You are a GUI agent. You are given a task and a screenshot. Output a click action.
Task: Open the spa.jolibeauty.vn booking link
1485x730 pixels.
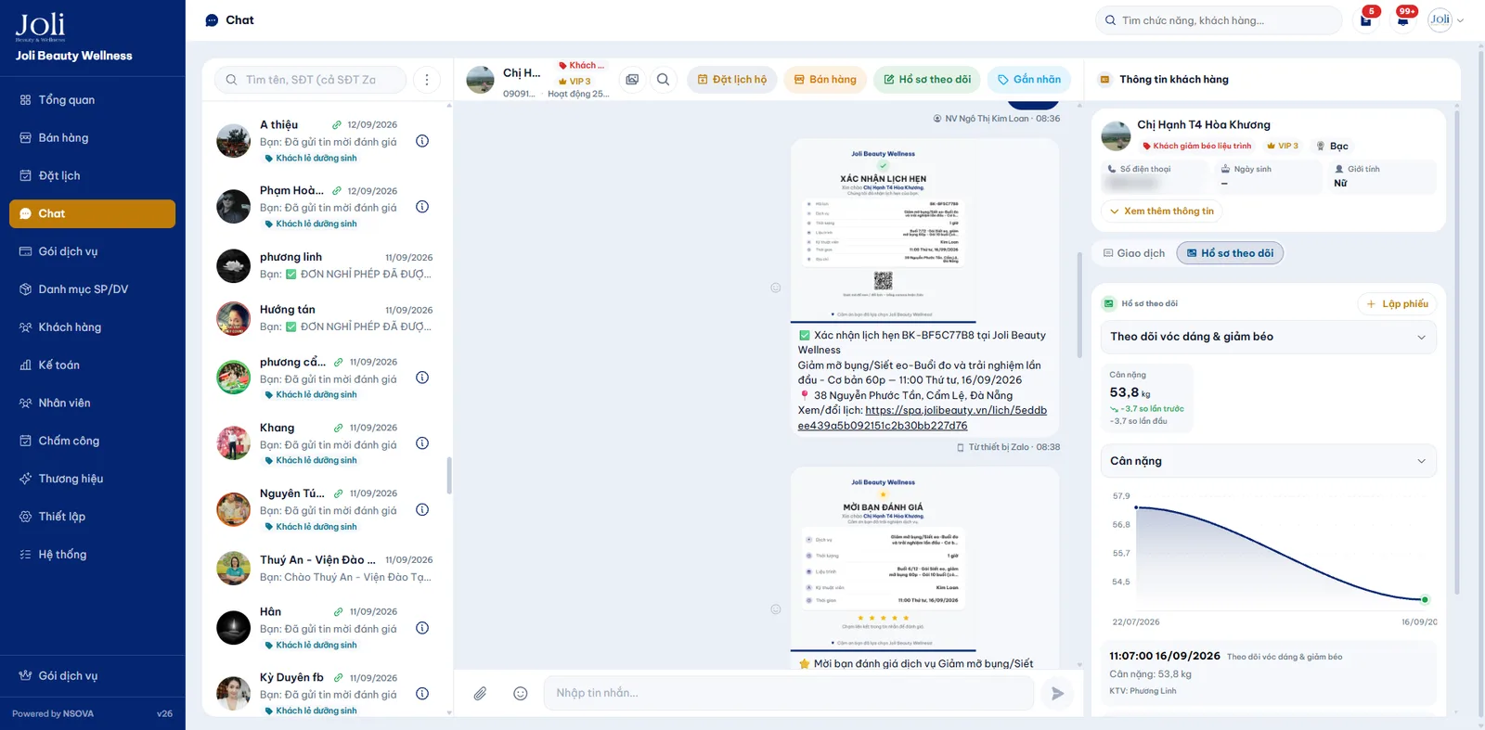coord(923,418)
